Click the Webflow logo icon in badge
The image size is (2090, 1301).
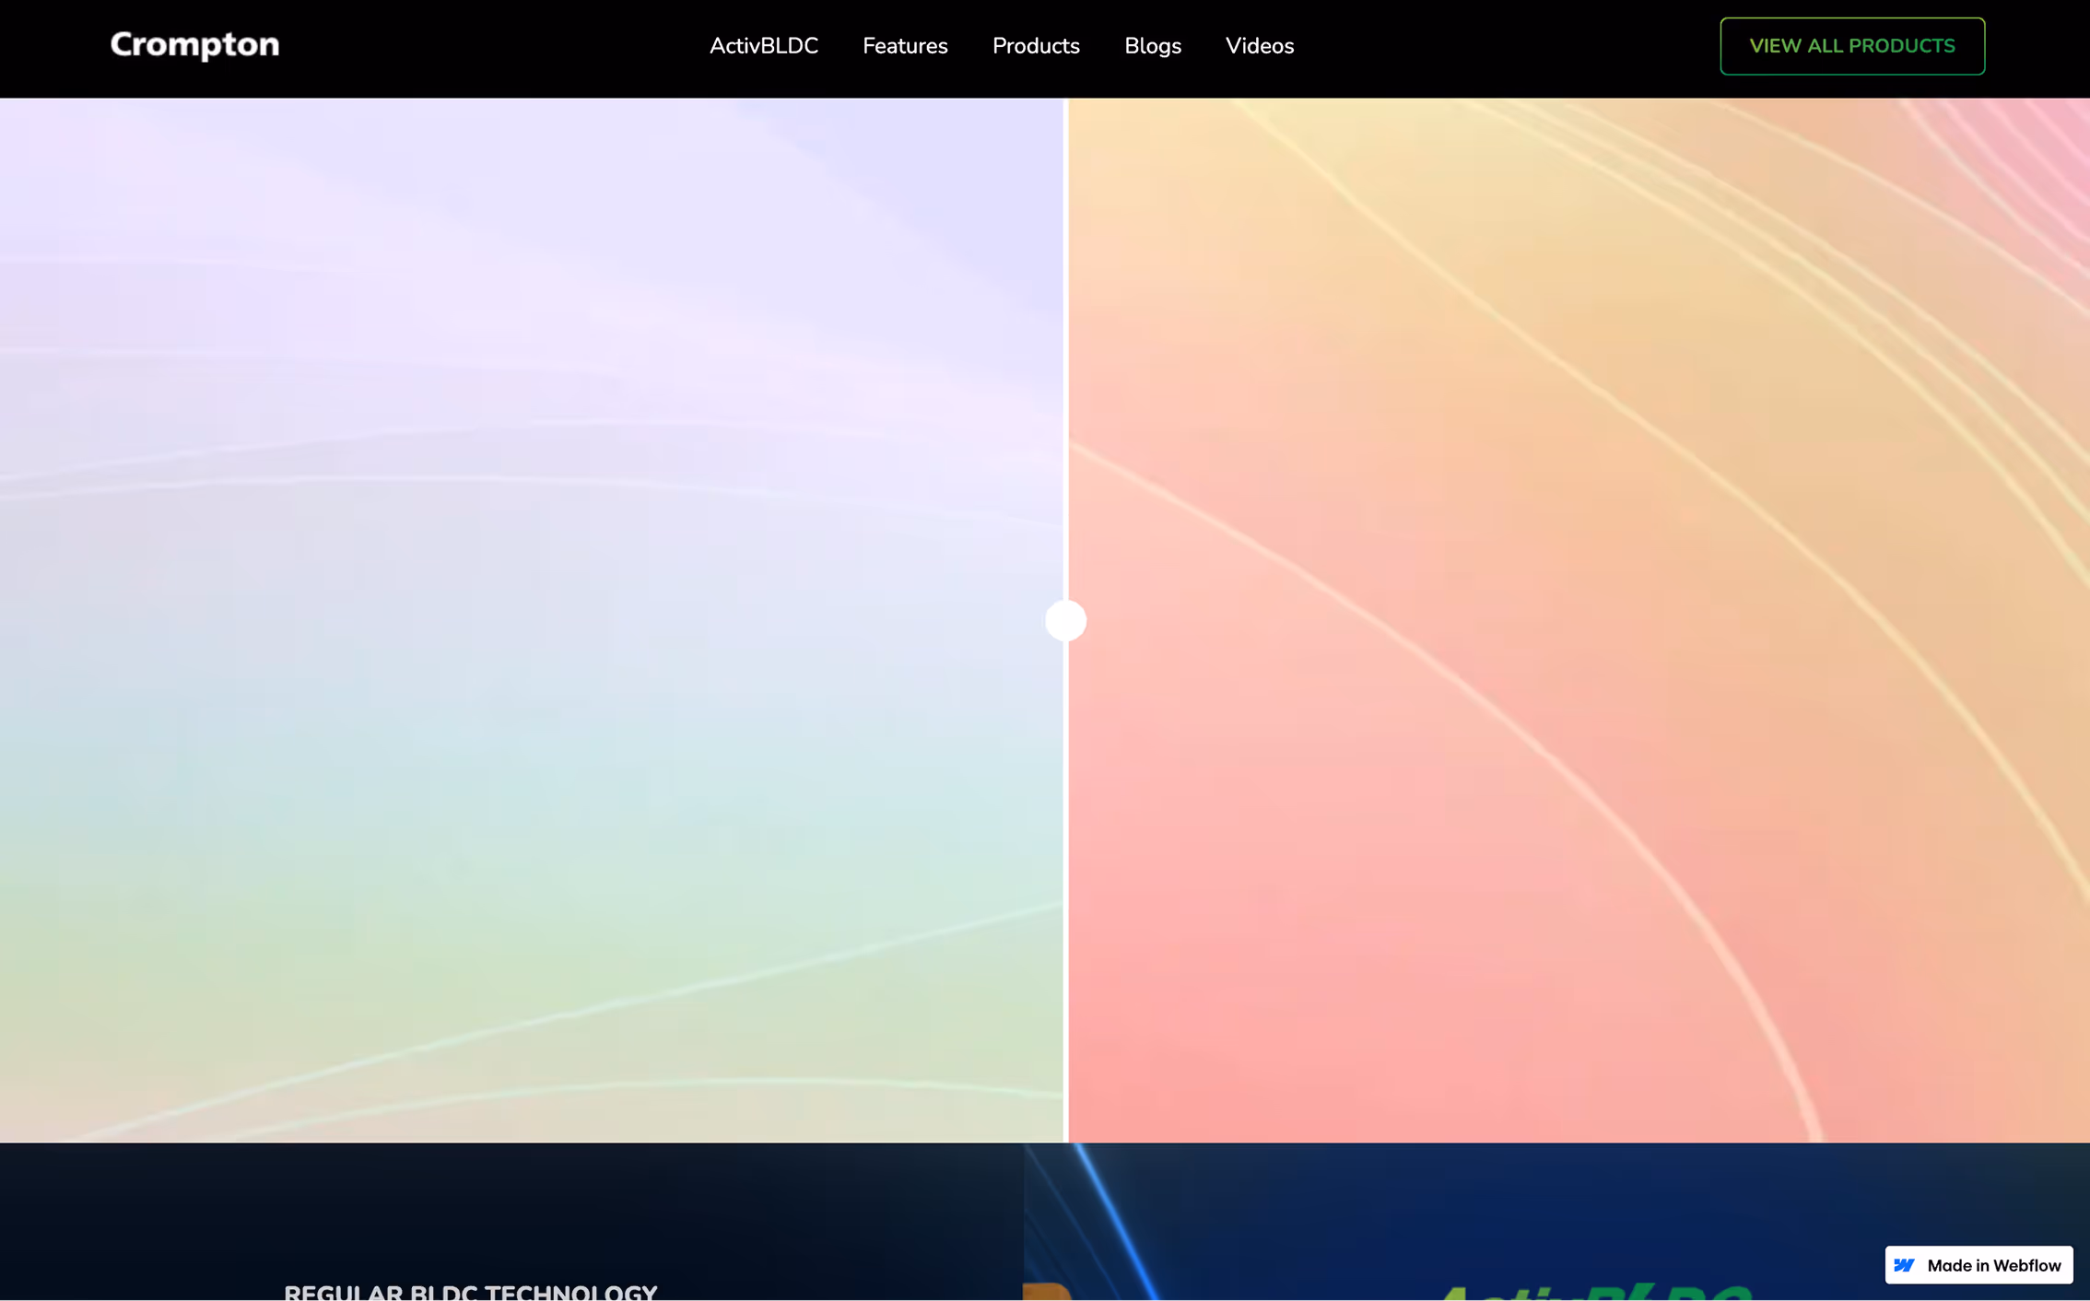(x=1904, y=1265)
